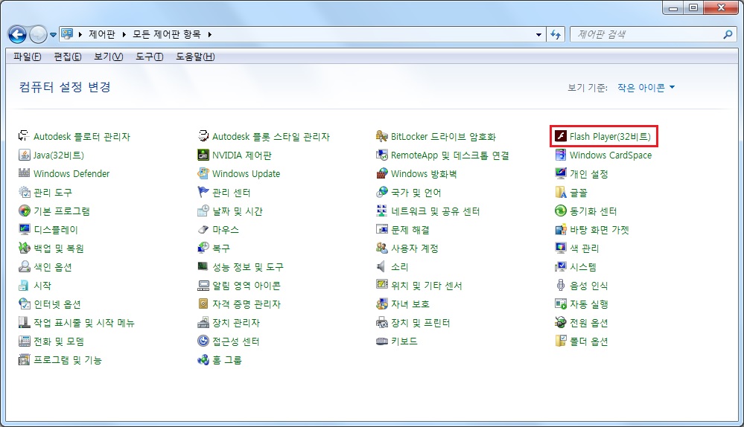
Task: Click the BitLocker 드라이브 암호화 icon
Action: coord(382,137)
